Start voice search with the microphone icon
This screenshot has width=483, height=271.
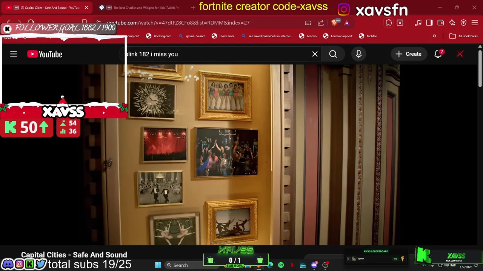point(358,54)
